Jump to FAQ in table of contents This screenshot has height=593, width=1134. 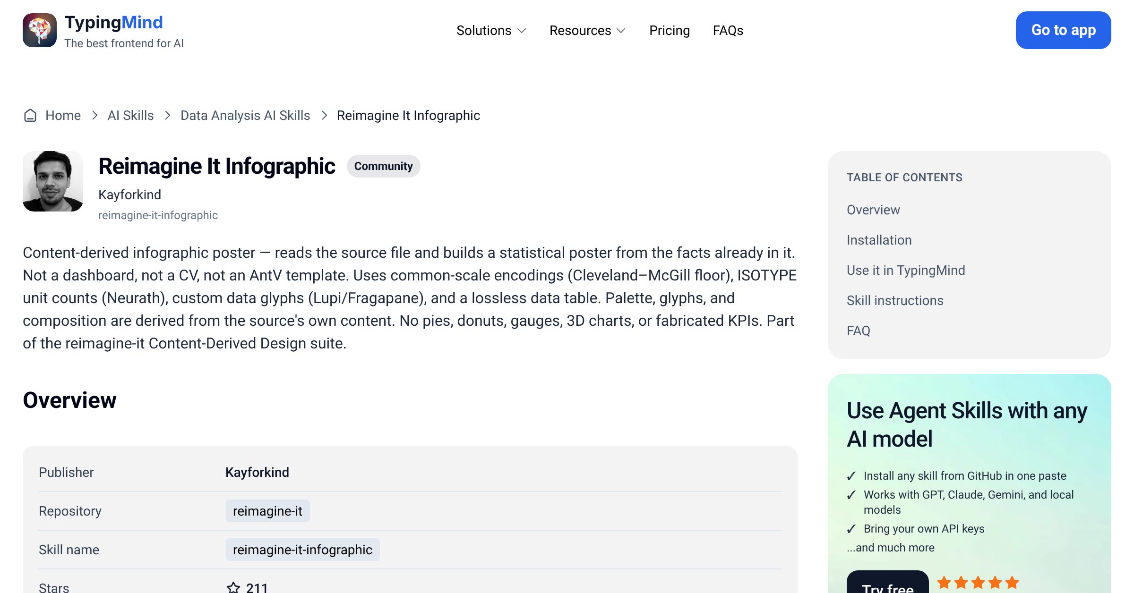coord(858,331)
